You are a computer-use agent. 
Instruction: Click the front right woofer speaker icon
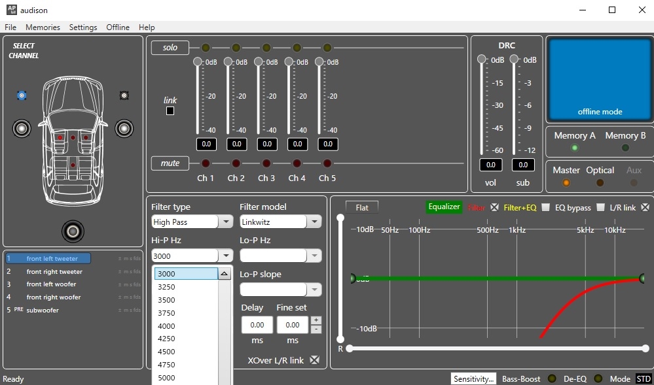(x=124, y=128)
